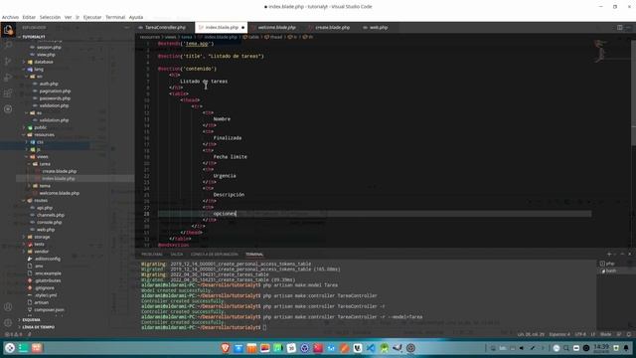This screenshot has width=636, height=358.
Task: Expand the vendor folder
Action: coord(41,252)
